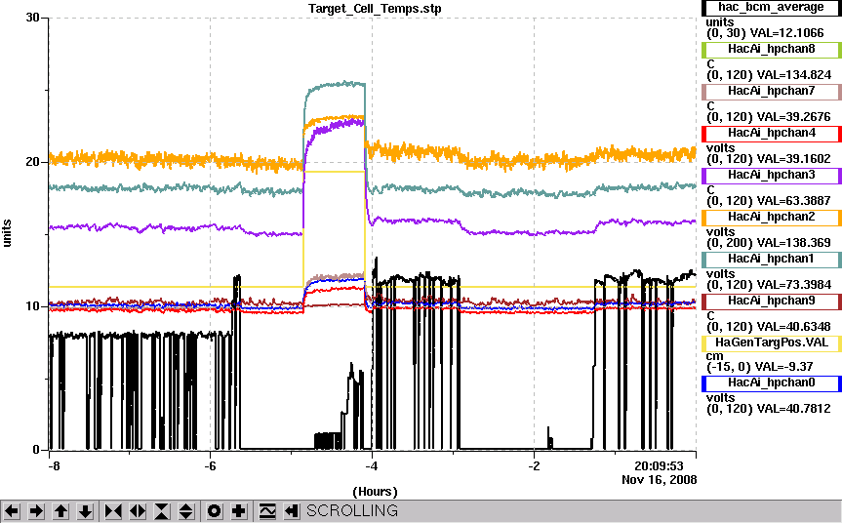Click the VAL=39.1602 reading
The width and height of the screenshot is (842, 523).
(x=793, y=159)
